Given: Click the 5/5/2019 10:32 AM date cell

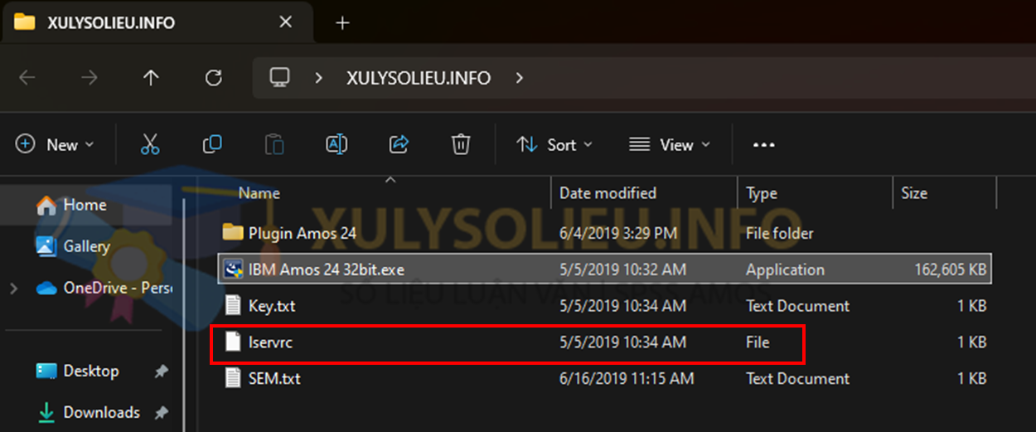Looking at the screenshot, I should 622,269.
